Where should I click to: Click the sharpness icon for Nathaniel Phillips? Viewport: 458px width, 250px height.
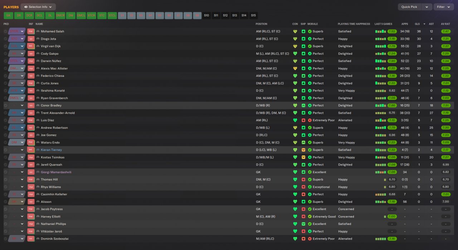[x=303, y=224]
